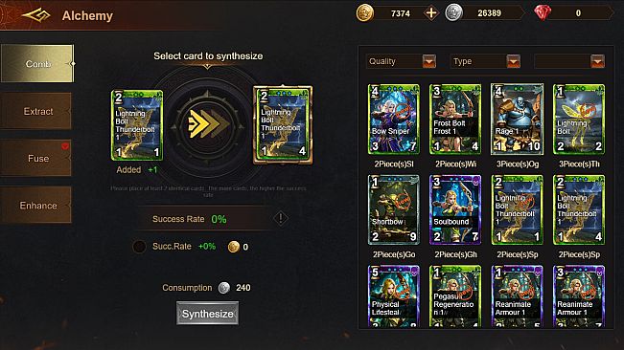Click the gold coin currency icon
Image resolution: width=624 pixels, height=350 pixels.
tap(364, 13)
